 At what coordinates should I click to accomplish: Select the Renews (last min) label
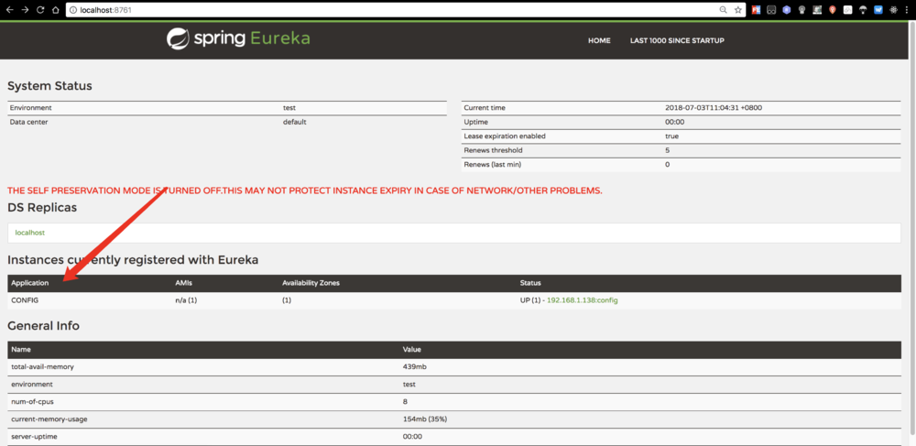[x=492, y=165]
